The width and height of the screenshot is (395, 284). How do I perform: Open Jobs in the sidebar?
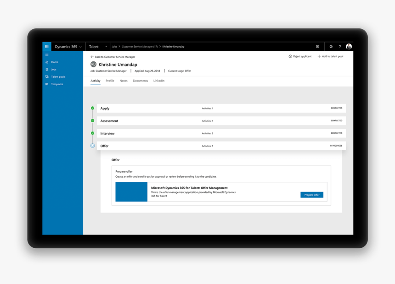click(54, 69)
